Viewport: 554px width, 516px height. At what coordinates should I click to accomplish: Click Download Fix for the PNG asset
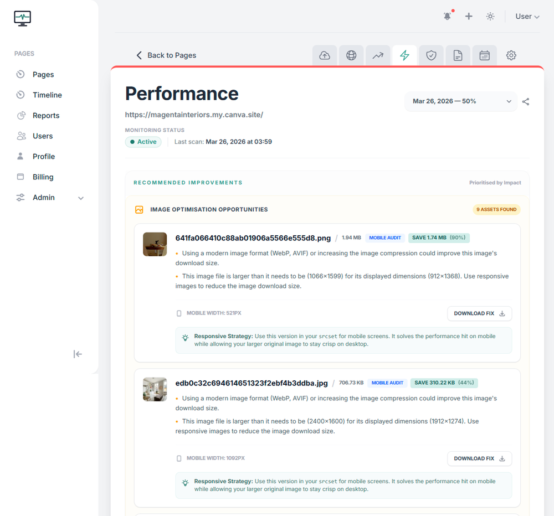pyautogui.click(x=479, y=313)
